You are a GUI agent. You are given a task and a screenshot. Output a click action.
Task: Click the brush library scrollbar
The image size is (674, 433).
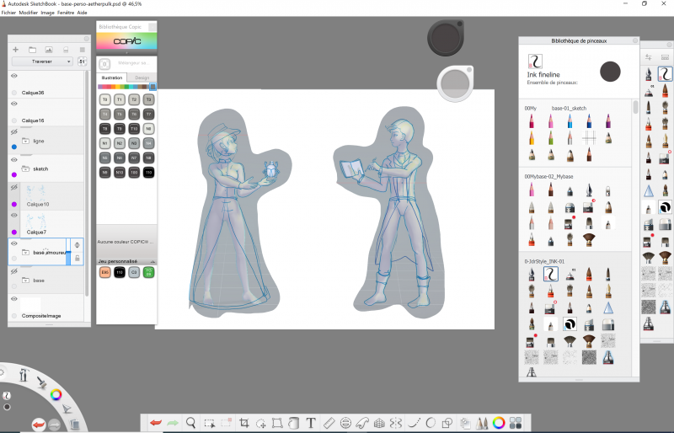click(636, 107)
